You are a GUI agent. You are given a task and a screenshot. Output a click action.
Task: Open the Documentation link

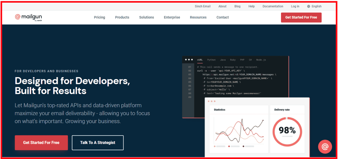(273, 6)
